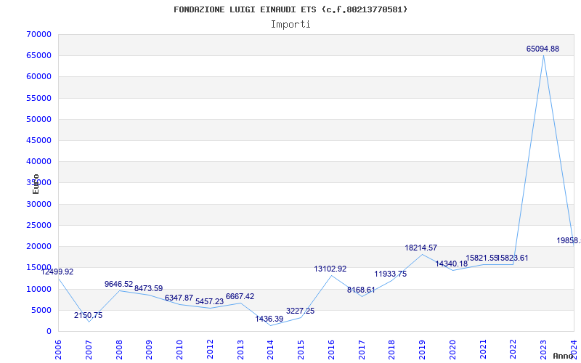This screenshot has height=363, width=581.
Task: Click the 8473.59 data label
Action: (149, 288)
